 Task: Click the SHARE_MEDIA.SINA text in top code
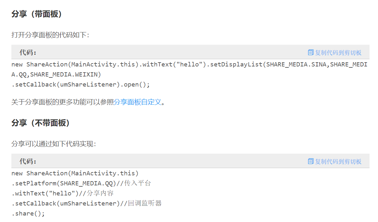(296, 64)
